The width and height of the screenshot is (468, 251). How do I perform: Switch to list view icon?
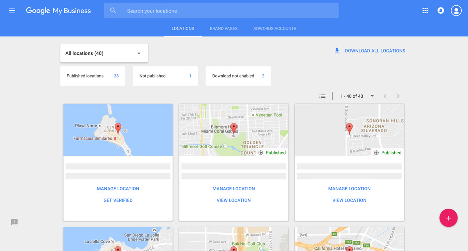[x=322, y=96]
